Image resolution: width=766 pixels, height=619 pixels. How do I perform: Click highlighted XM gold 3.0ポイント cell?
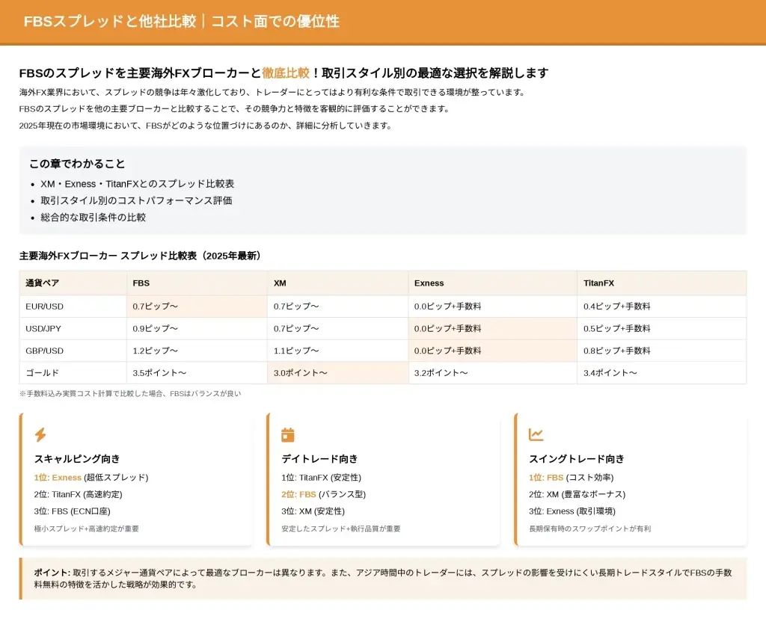pyautogui.click(x=301, y=372)
